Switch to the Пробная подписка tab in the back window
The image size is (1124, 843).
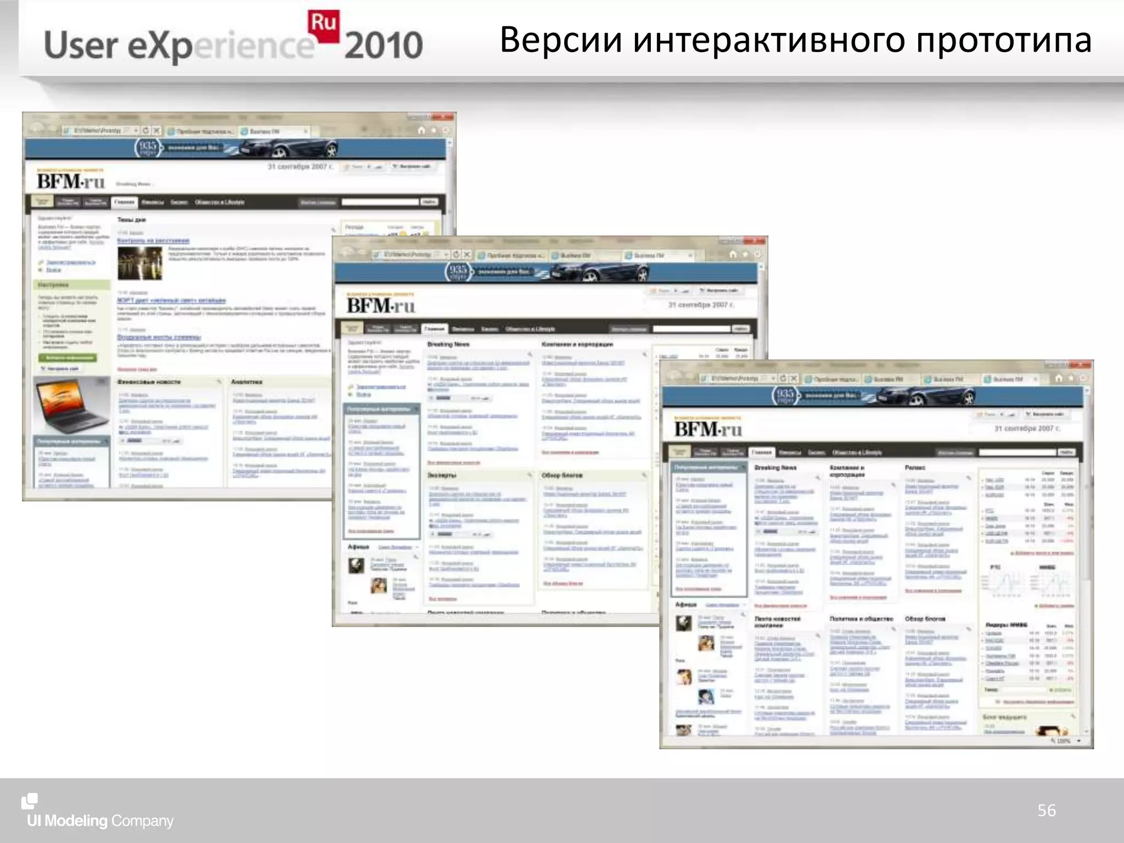201,131
